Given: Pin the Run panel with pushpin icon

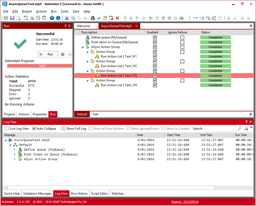Looking at the screenshot, I should (x=66, y=26).
